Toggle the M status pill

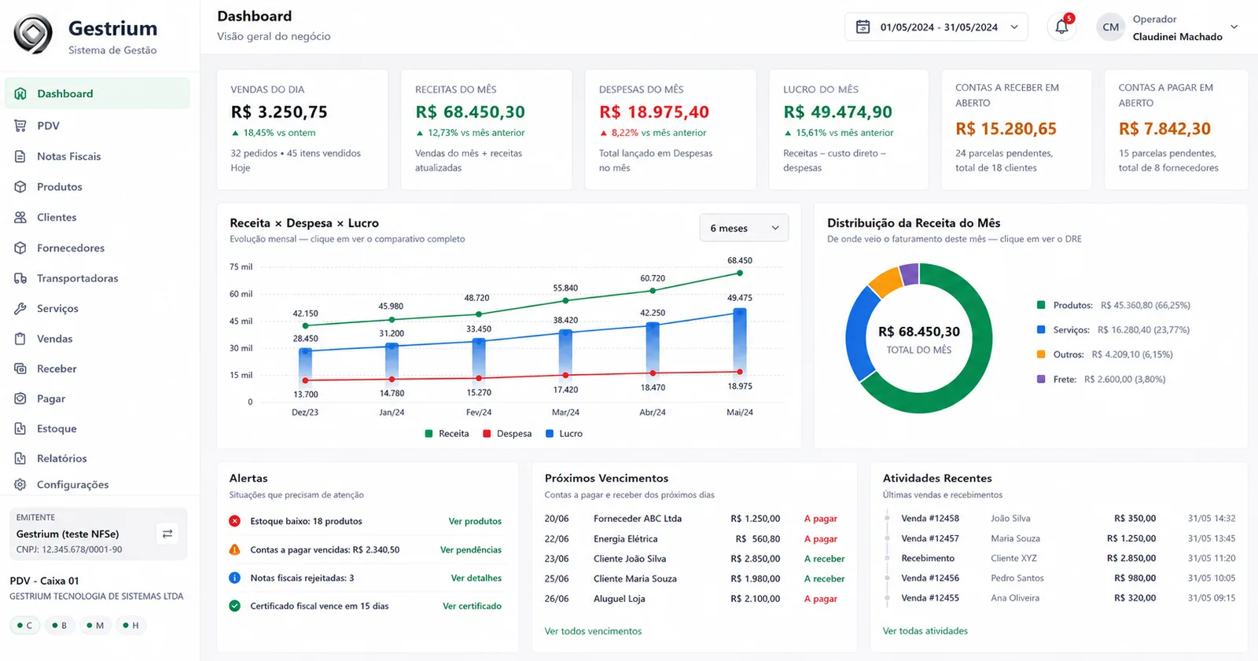95,626
